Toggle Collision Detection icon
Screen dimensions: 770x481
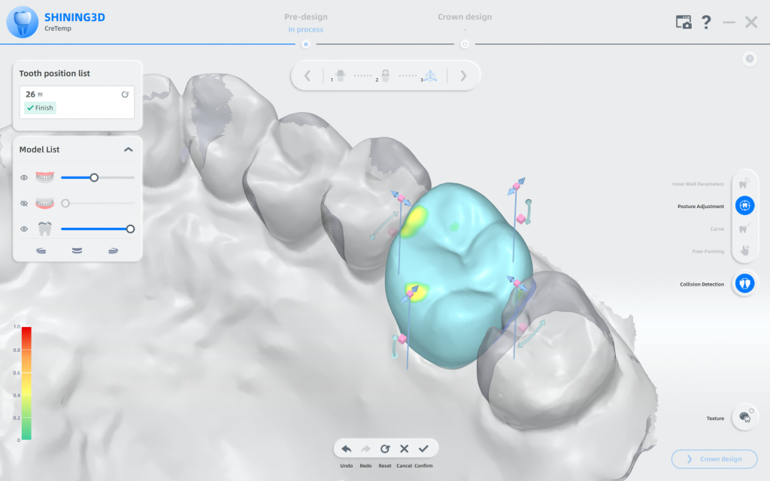pos(744,283)
